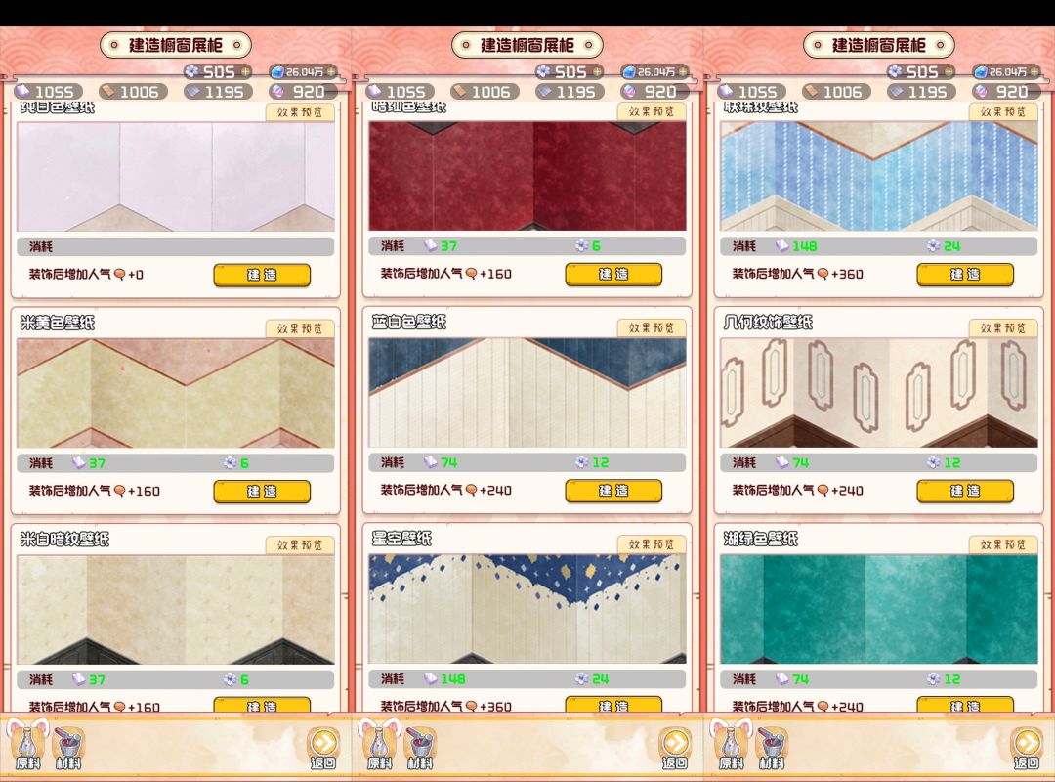Open 效果预览 for 湖绿色壁纸

tap(1002, 544)
